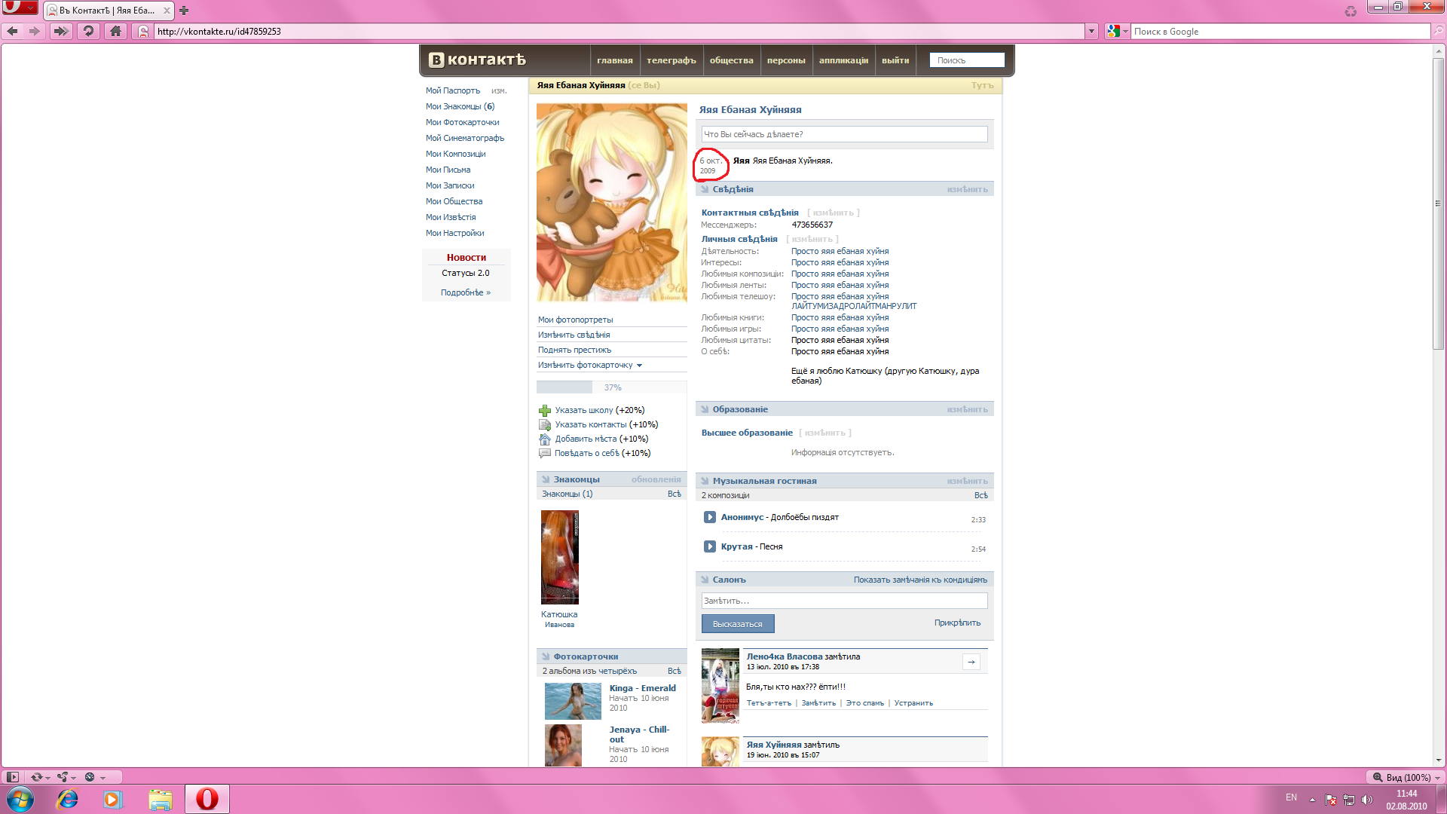Open Катюшка Иванова friend thumbnail
The height and width of the screenshot is (814, 1447).
pyautogui.click(x=560, y=557)
